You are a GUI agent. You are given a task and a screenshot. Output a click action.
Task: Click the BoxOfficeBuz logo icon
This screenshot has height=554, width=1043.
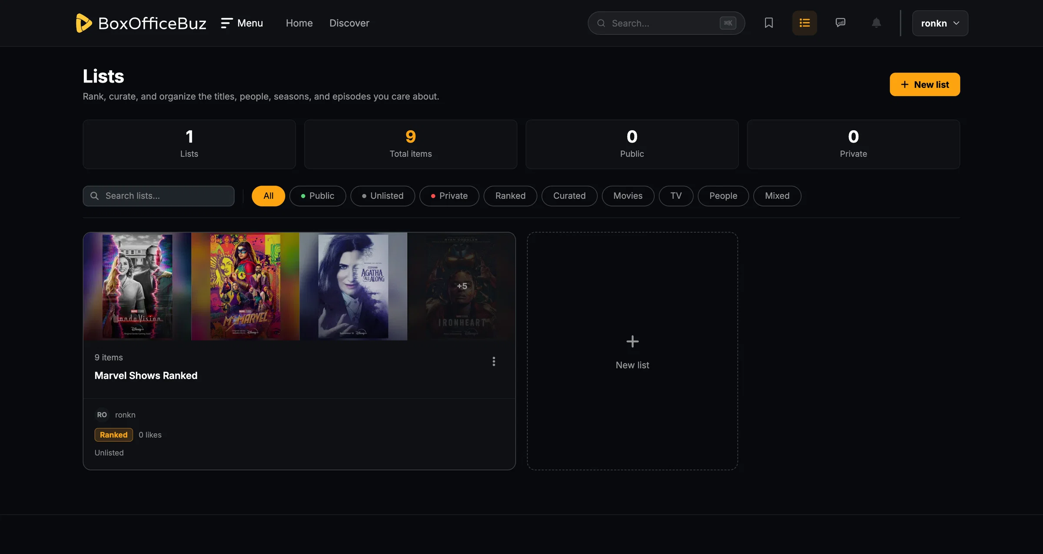pyautogui.click(x=83, y=23)
